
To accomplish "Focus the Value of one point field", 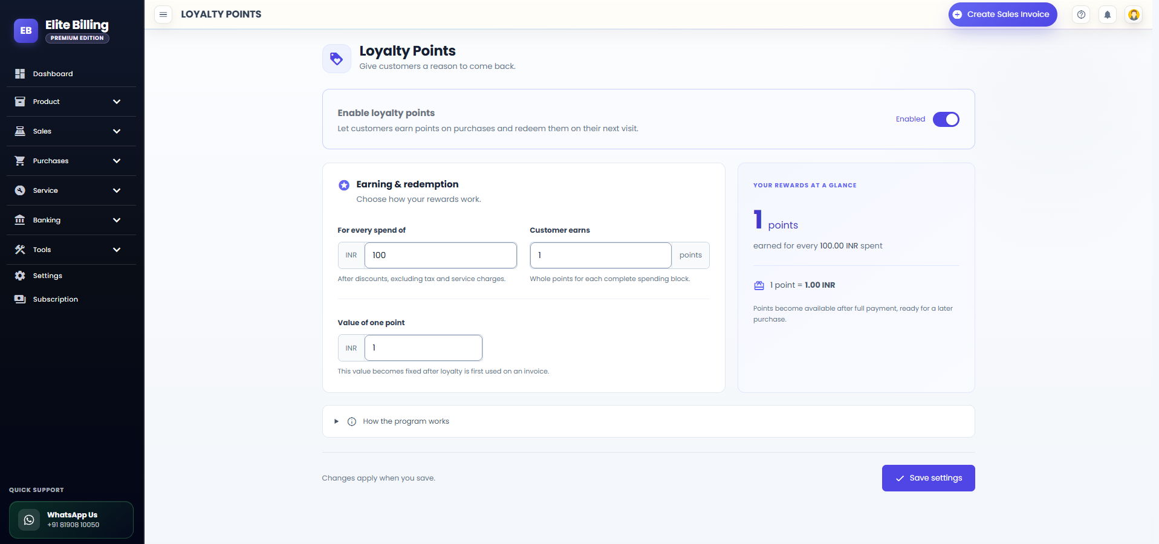I will coord(423,348).
